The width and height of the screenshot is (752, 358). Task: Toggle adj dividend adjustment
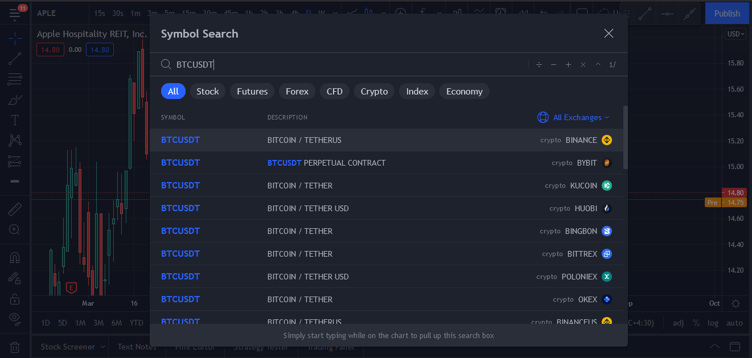pos(678,323)
